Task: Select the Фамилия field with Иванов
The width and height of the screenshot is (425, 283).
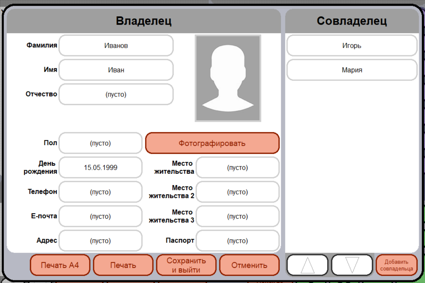Action: [x=116, y=45]
